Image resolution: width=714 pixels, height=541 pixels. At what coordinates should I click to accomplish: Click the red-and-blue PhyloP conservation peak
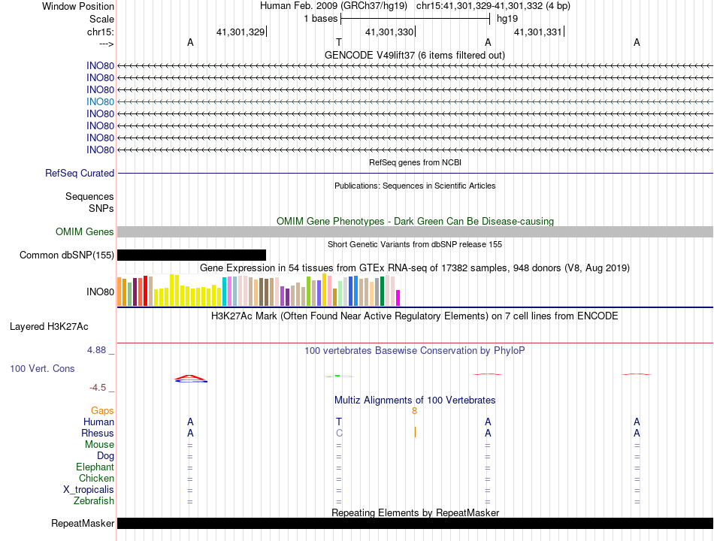(191, 379)
